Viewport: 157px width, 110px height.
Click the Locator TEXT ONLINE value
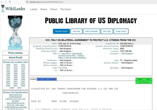click(x=126, y=51)
